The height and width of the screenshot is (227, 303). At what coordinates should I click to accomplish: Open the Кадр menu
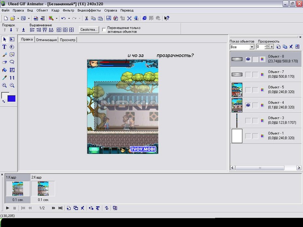55,10
